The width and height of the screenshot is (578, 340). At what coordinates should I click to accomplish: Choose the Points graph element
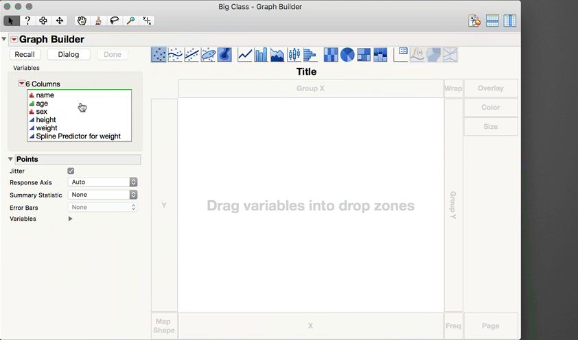pos(159,55)
